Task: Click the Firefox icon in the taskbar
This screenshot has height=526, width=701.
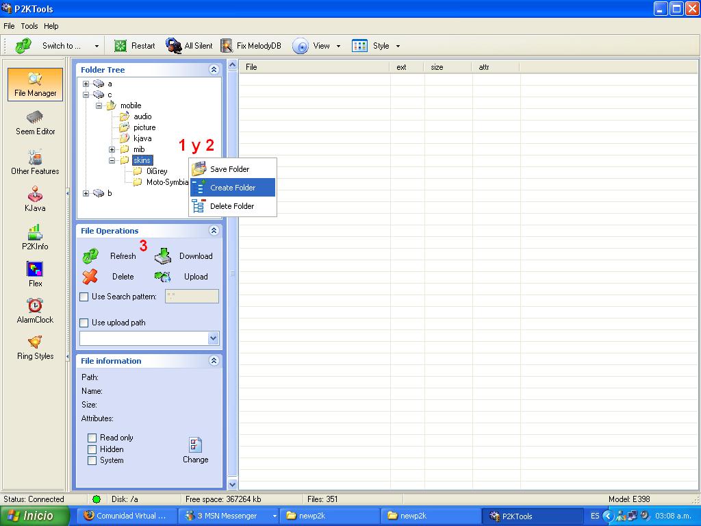Action: [x=88, y=515]
